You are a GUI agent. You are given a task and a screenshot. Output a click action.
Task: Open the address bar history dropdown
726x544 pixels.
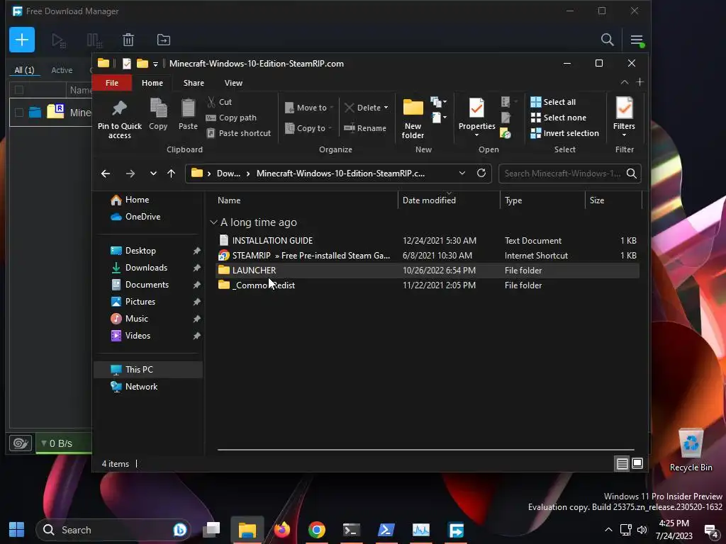click(x=462, y=173)
